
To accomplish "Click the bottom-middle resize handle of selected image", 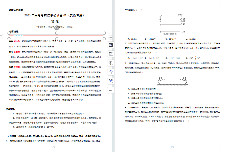I will [57, 39].
